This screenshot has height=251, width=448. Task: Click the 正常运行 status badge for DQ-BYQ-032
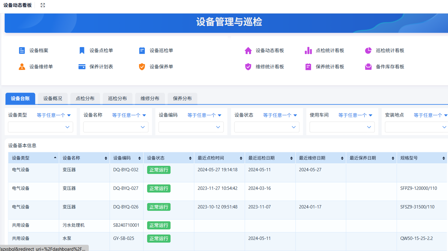pyautogui.click(x=159, y=170)
